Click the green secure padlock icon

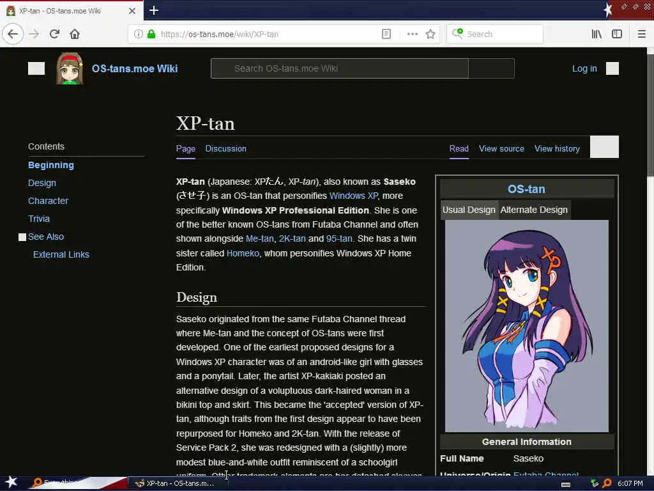point(151,34)
